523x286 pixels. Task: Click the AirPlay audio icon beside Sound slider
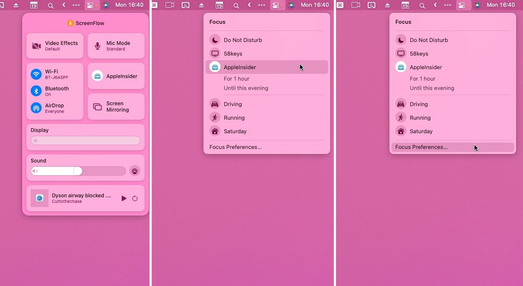(134, 171)
